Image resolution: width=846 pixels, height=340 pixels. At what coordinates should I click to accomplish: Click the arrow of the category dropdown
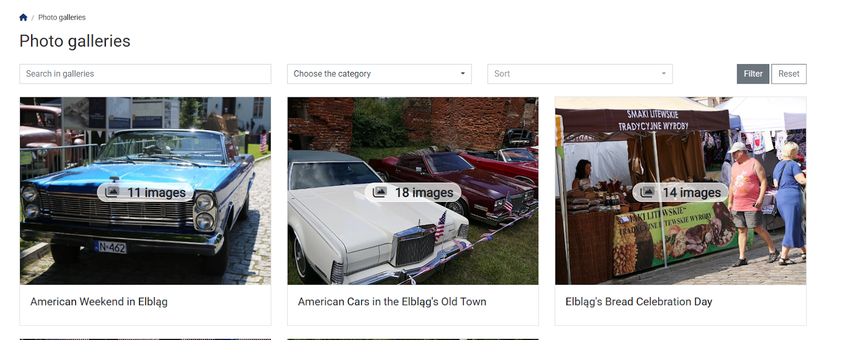(x=463, y=74)
